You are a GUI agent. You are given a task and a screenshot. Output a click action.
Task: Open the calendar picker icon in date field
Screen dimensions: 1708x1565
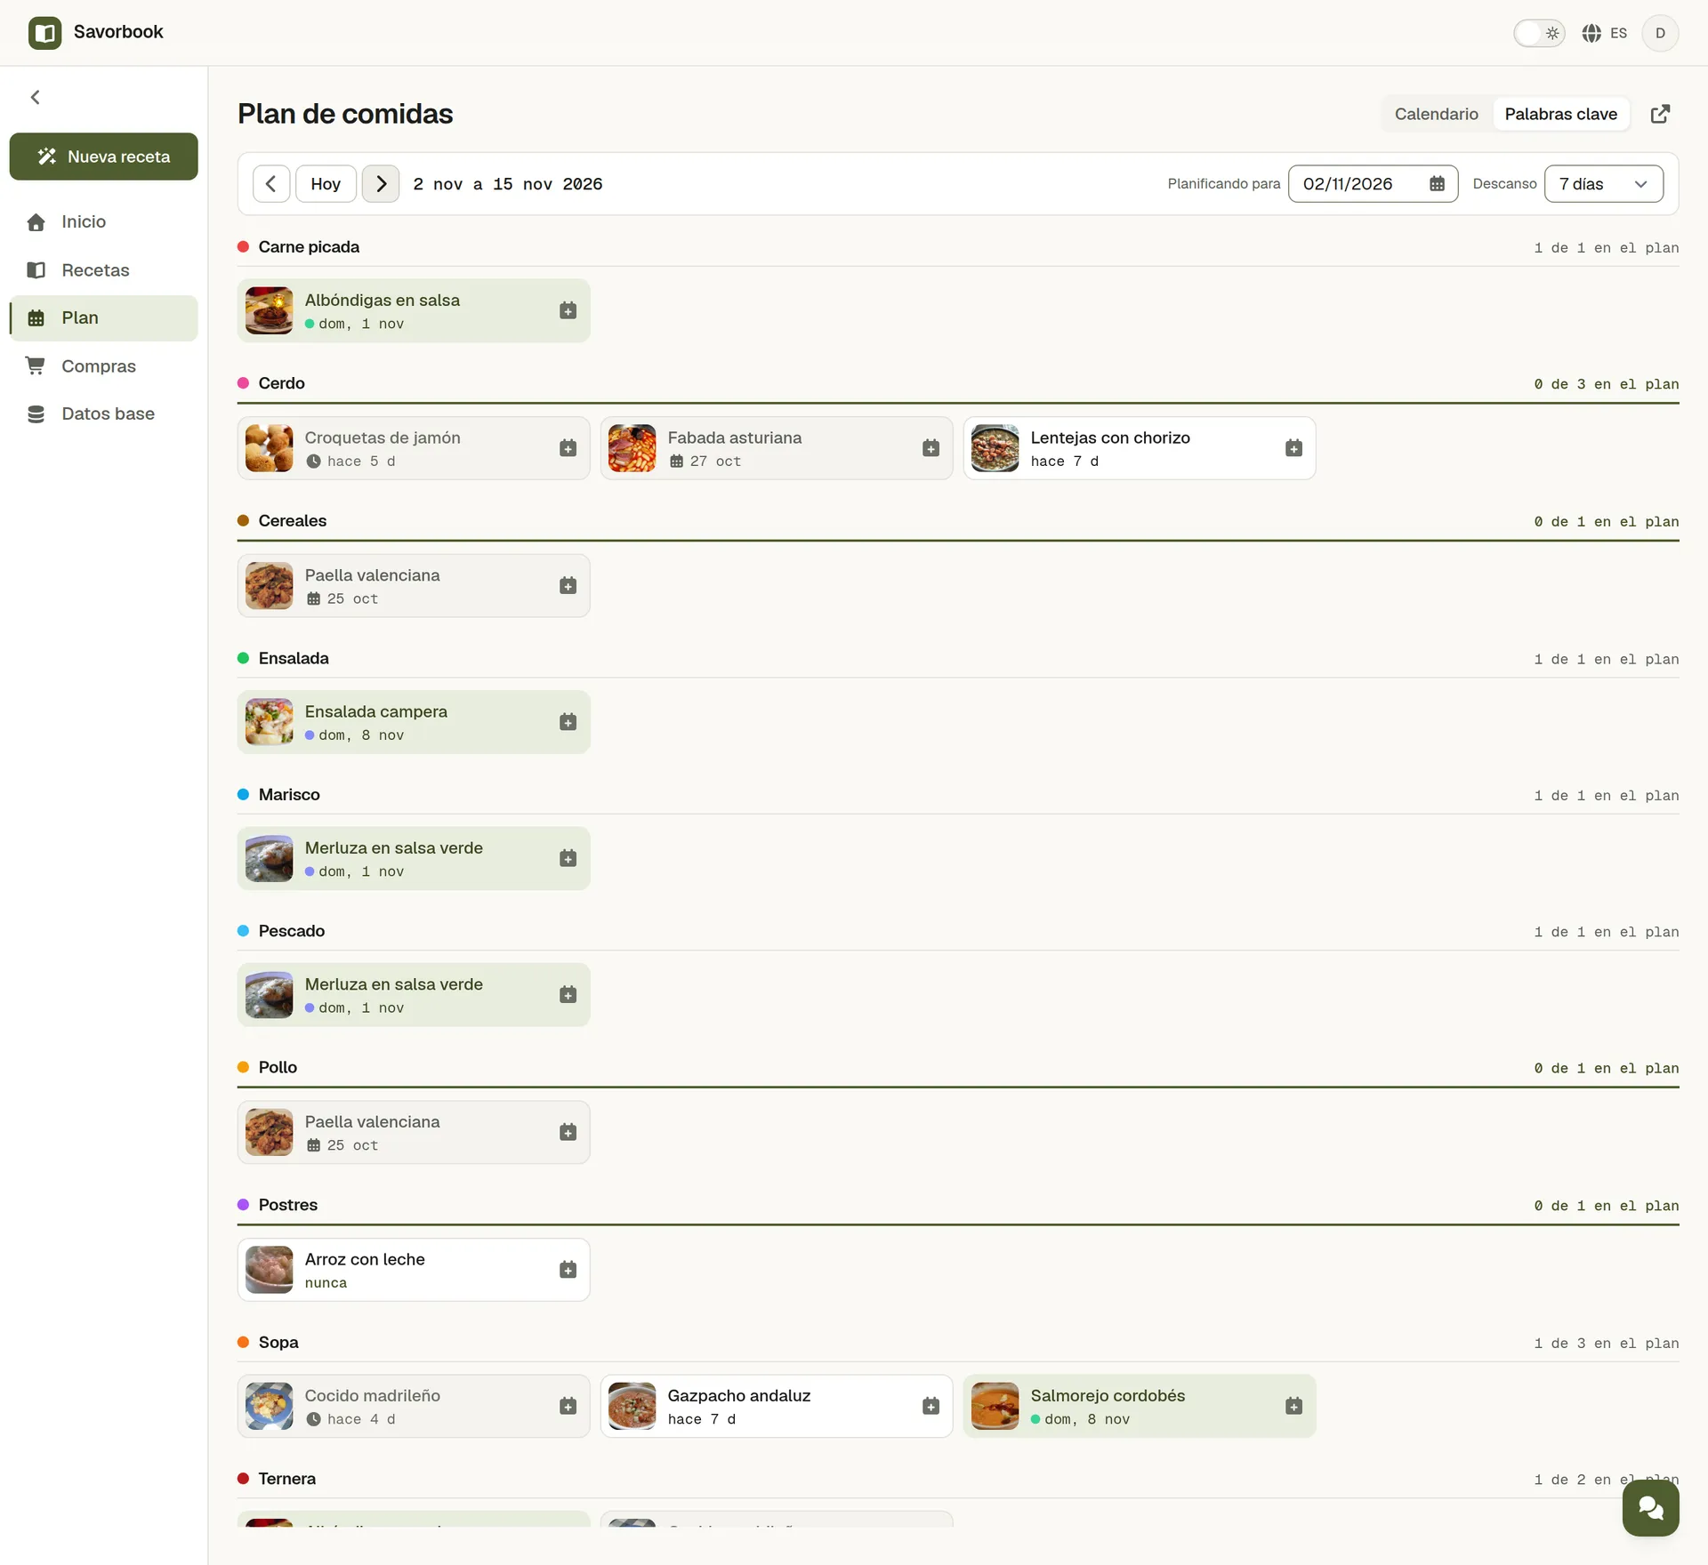[x=1437, y=184]
